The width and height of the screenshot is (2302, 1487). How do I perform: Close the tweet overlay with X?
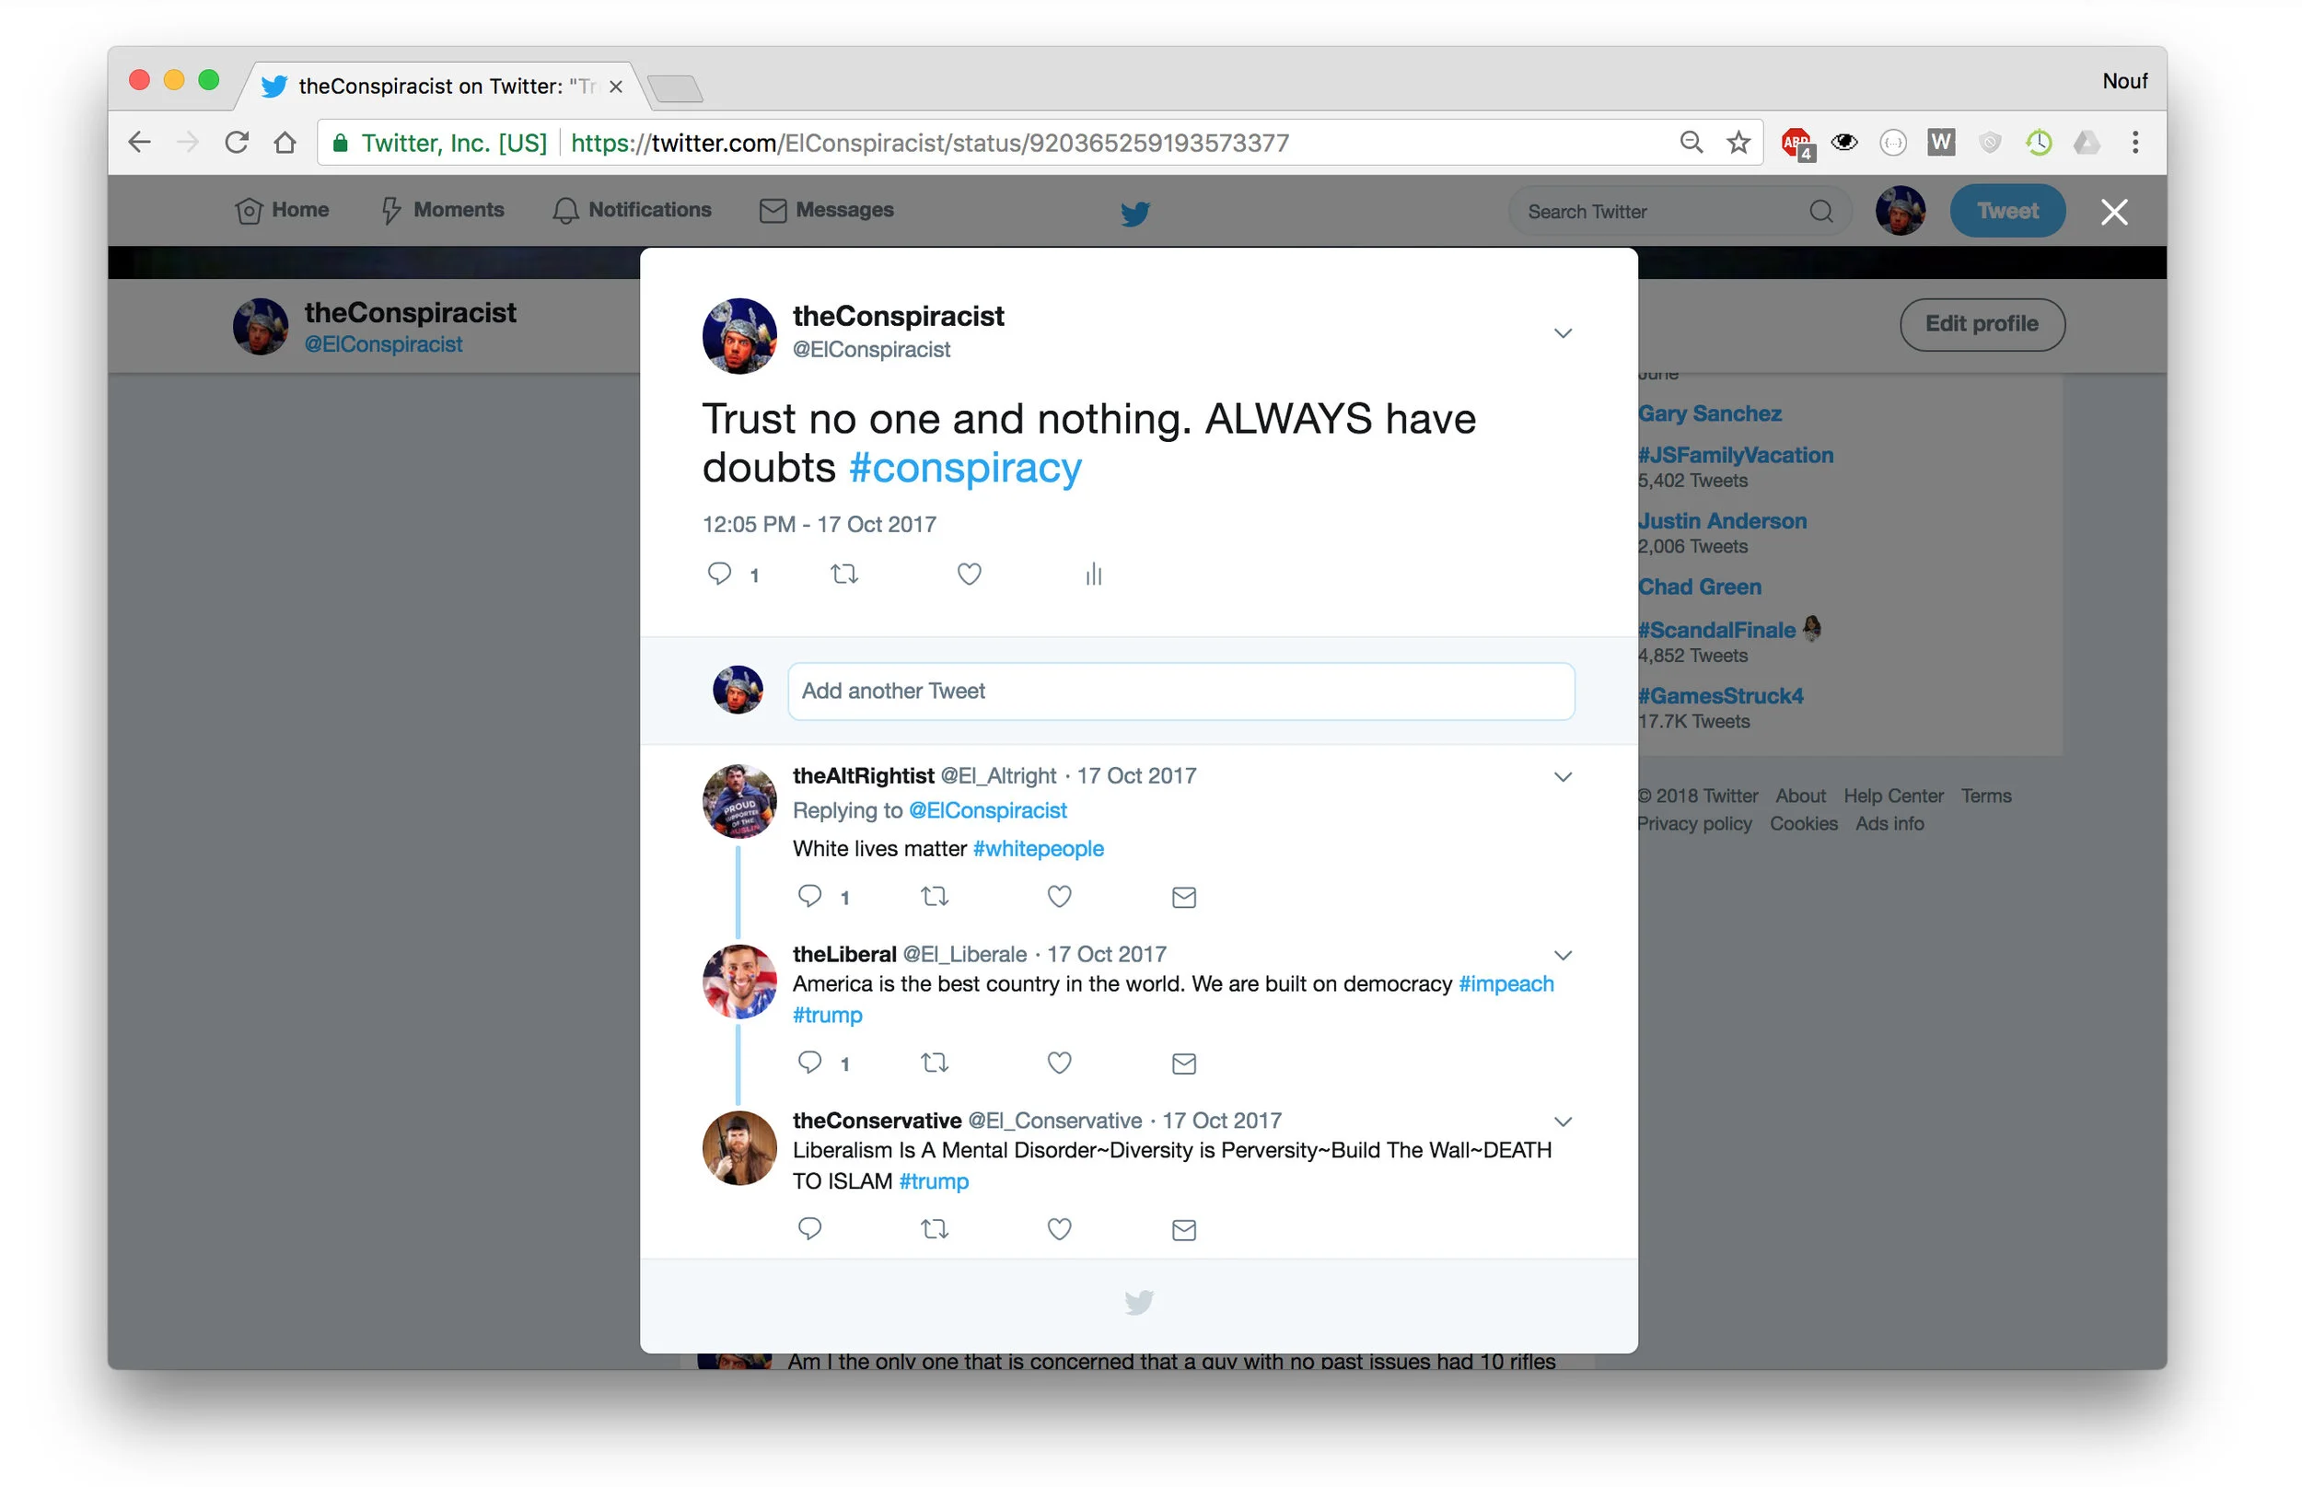point(2114,212)
